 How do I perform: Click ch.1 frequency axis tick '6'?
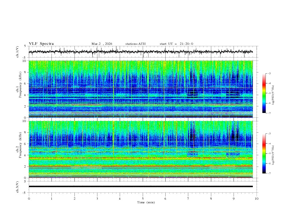pos(25,83)
